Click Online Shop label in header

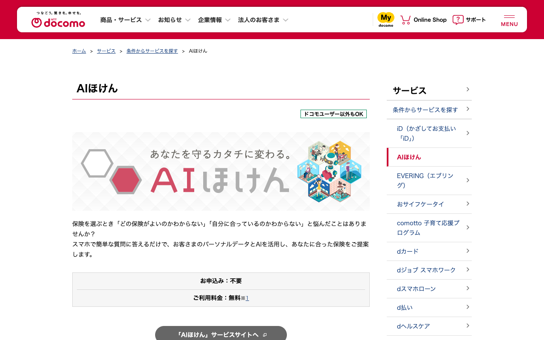(x=430, y=20)
